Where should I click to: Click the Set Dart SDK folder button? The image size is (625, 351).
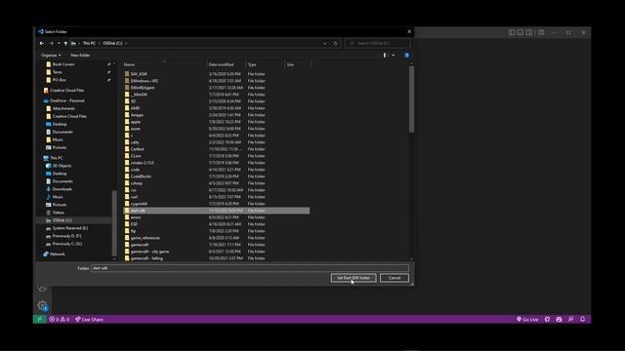point(354,278)
